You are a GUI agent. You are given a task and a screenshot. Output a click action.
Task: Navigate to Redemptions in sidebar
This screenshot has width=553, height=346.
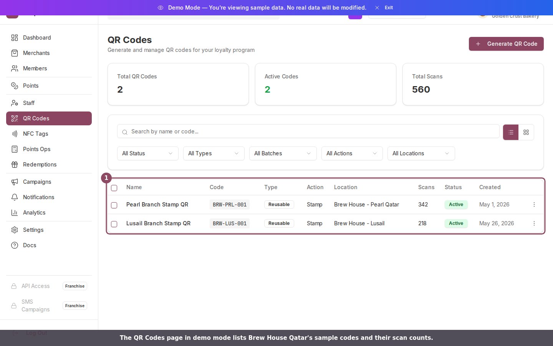coord(49,165)
